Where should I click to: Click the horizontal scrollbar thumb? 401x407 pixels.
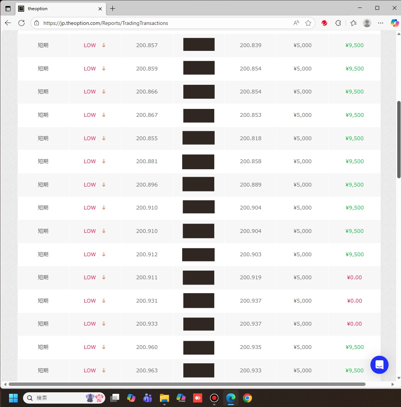(x=187, y=384)
